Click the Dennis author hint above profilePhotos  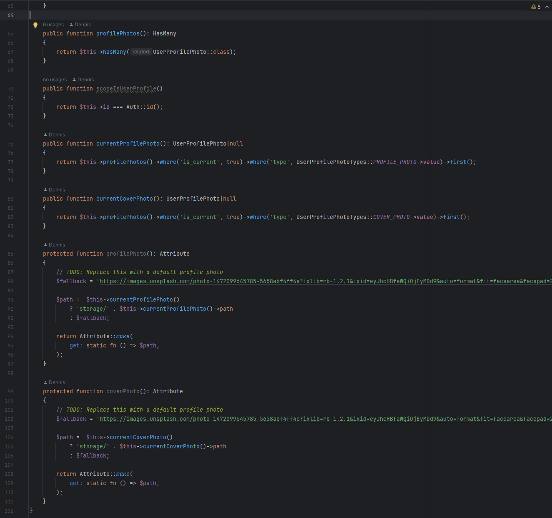coord(80,25)
